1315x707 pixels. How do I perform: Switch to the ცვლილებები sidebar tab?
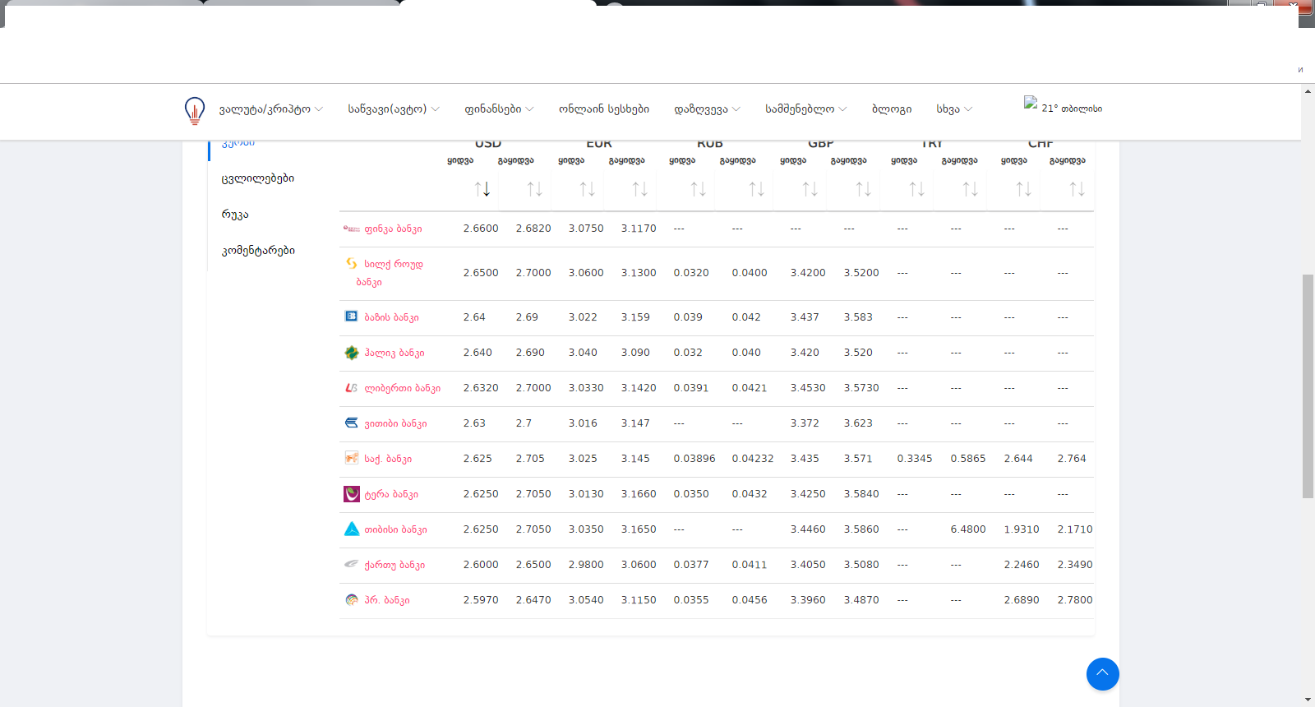(257, 178)
